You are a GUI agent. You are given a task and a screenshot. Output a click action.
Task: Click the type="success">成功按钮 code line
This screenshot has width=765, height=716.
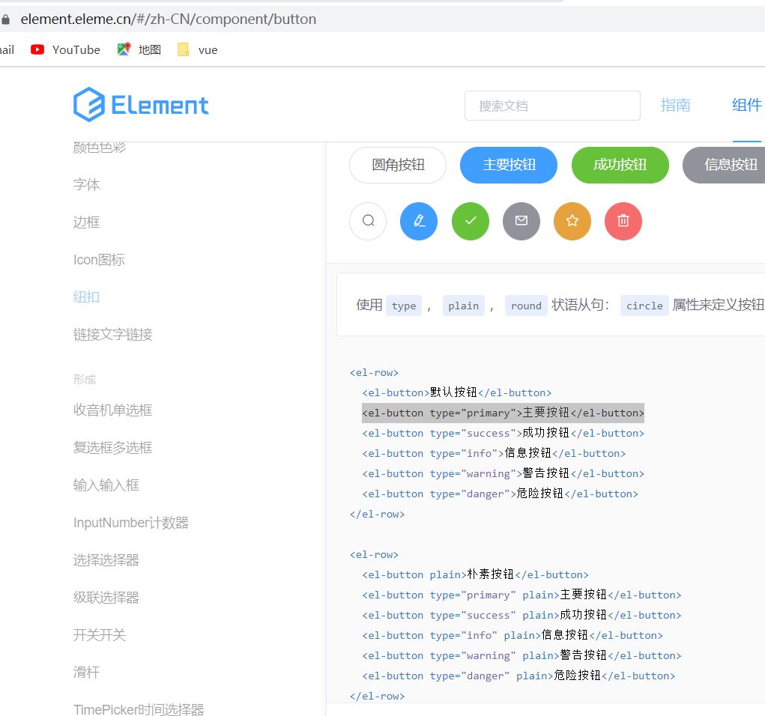(503, 433)
